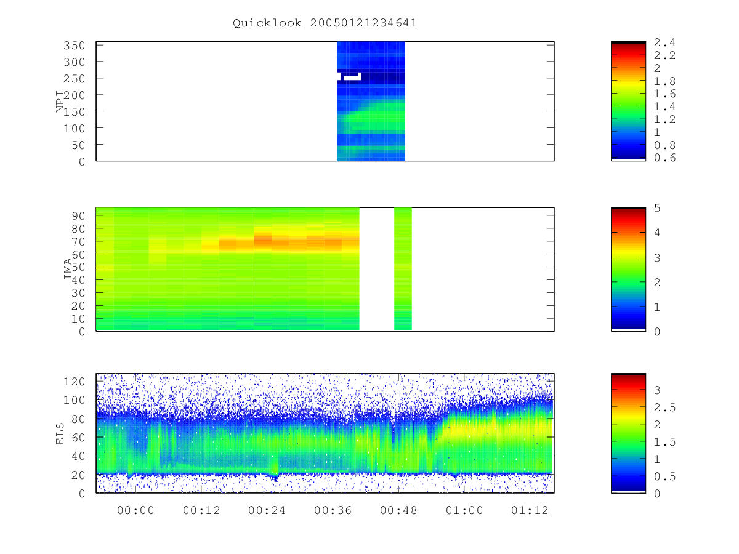739x554 pixels.
Task: Click the "2.2" label on NPI colorbar
Action: point(664,55)
